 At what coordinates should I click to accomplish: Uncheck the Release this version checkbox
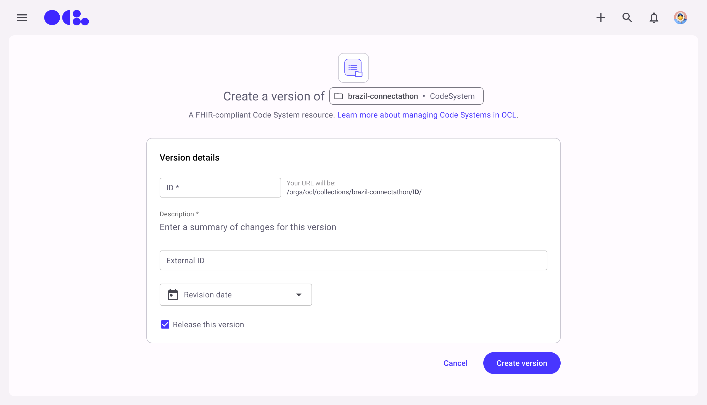click(165, 324)
